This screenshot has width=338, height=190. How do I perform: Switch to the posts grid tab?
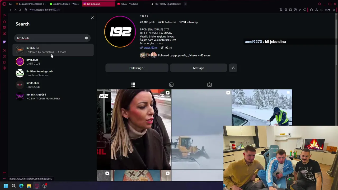(133, 85)
